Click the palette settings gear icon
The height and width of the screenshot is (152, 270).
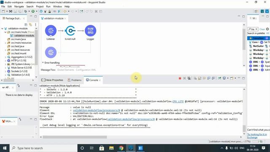point(267,29)
